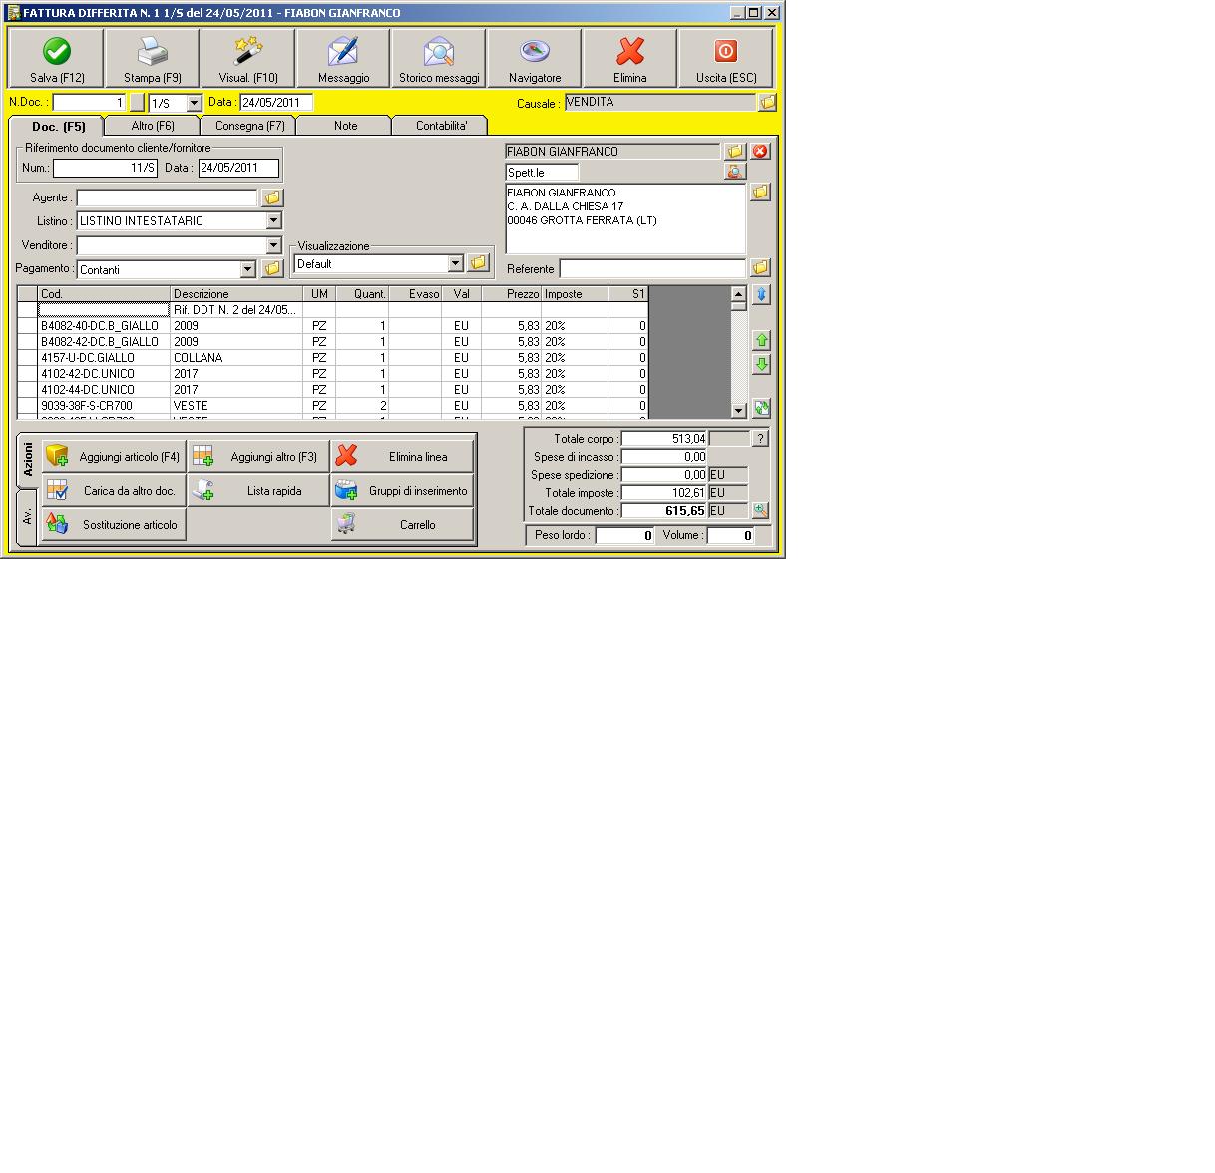Open Totale documento detail magnifier icon
The image size is (1215, 1173).
point(760,510)
